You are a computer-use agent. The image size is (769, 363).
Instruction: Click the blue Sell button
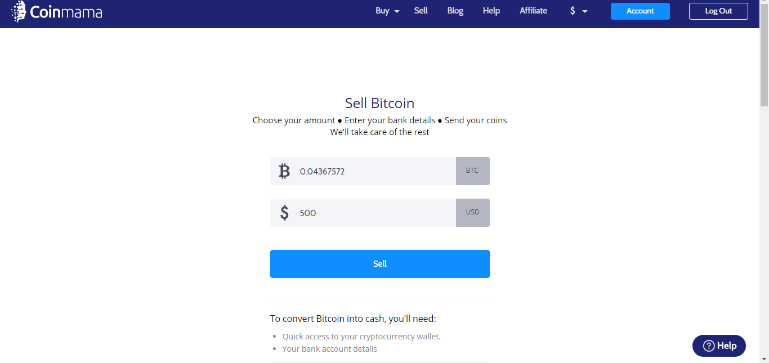(380, 264)
